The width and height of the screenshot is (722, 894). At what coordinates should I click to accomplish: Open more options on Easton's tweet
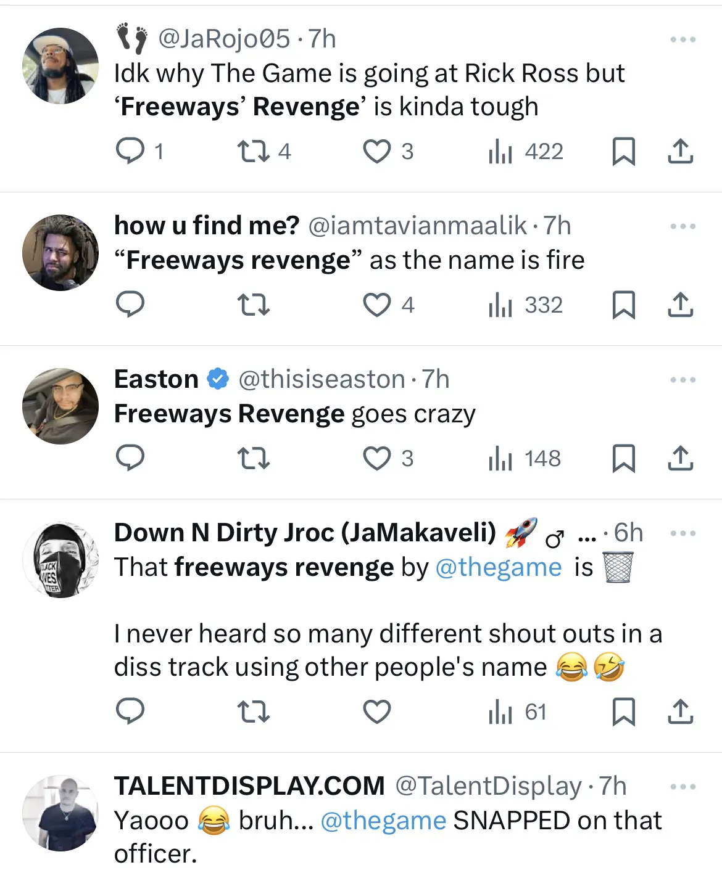pyautogui.click(x=683, y=380)
